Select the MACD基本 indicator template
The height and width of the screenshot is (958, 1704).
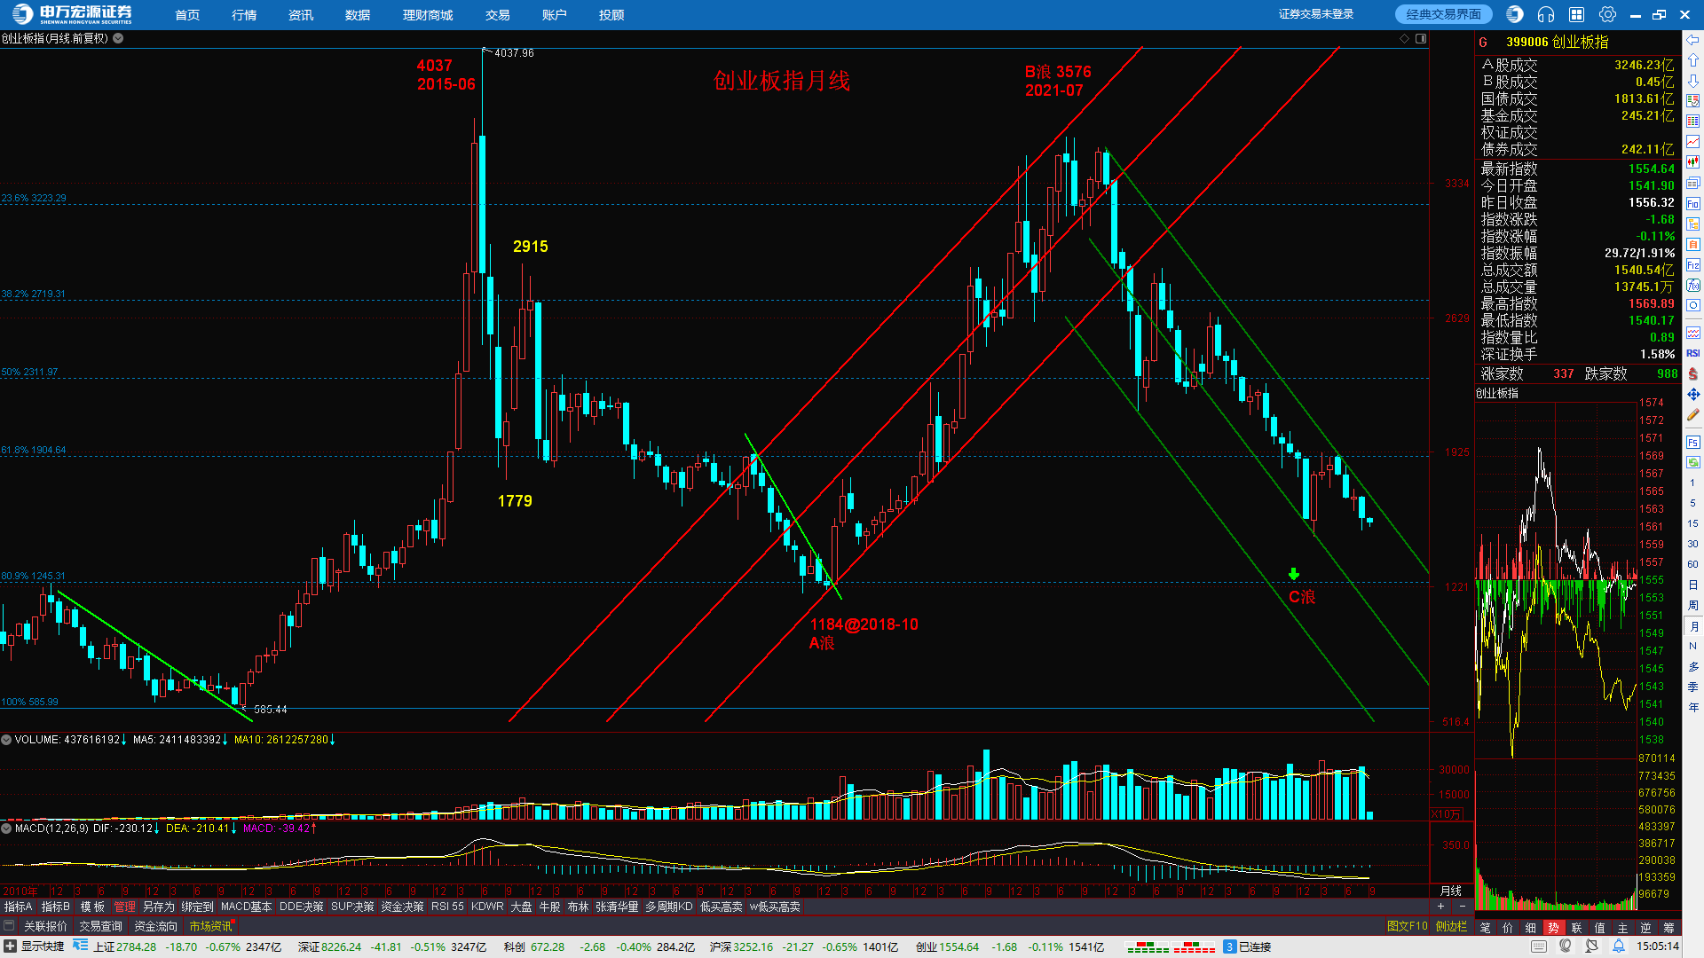[246, 907]
